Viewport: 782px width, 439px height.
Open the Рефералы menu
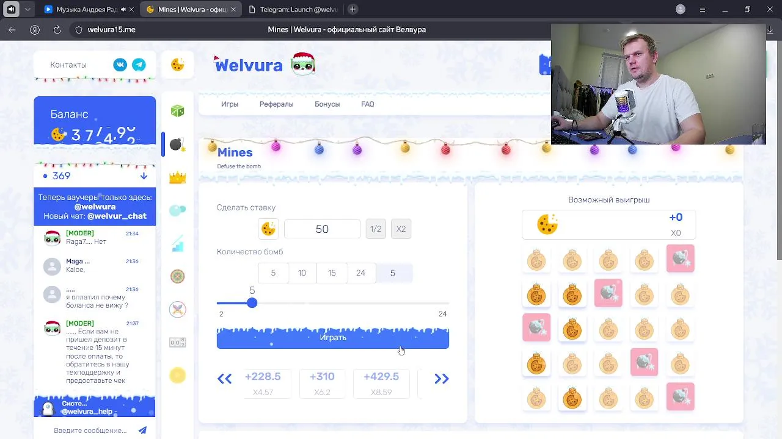(x=276, y=104)
